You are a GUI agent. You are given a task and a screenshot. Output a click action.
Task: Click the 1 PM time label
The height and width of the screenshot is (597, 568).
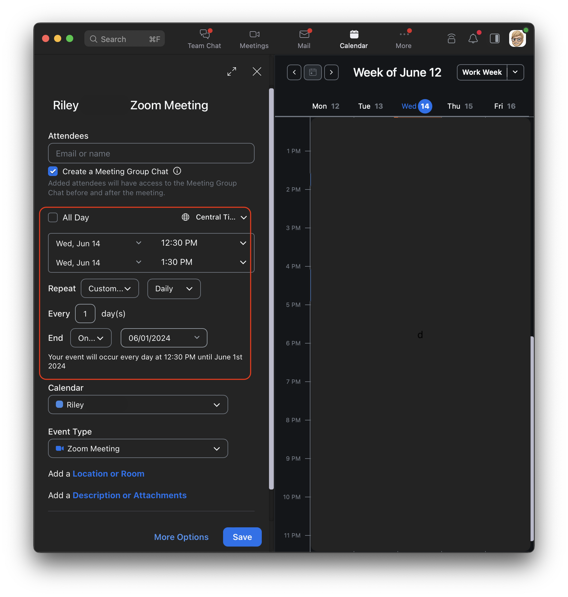(x=293, y=151)
